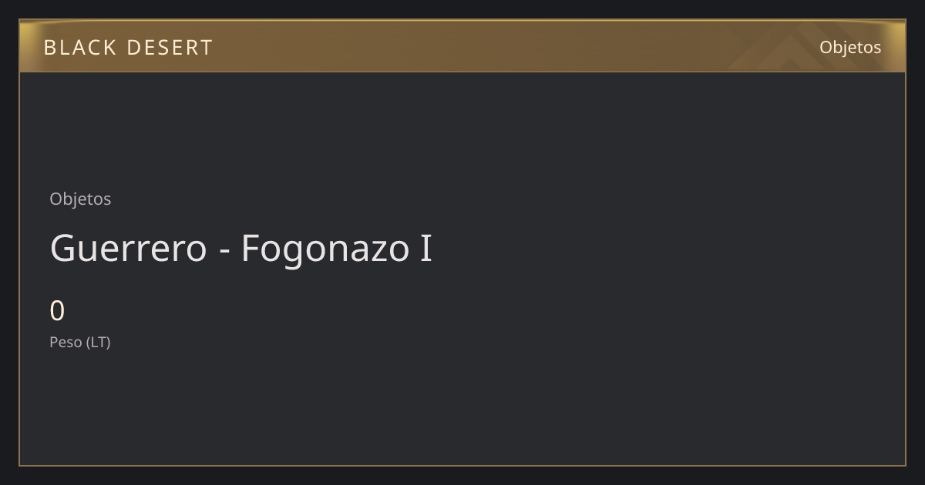Click the weight value 0
The image size is (925, 485).
57,311
